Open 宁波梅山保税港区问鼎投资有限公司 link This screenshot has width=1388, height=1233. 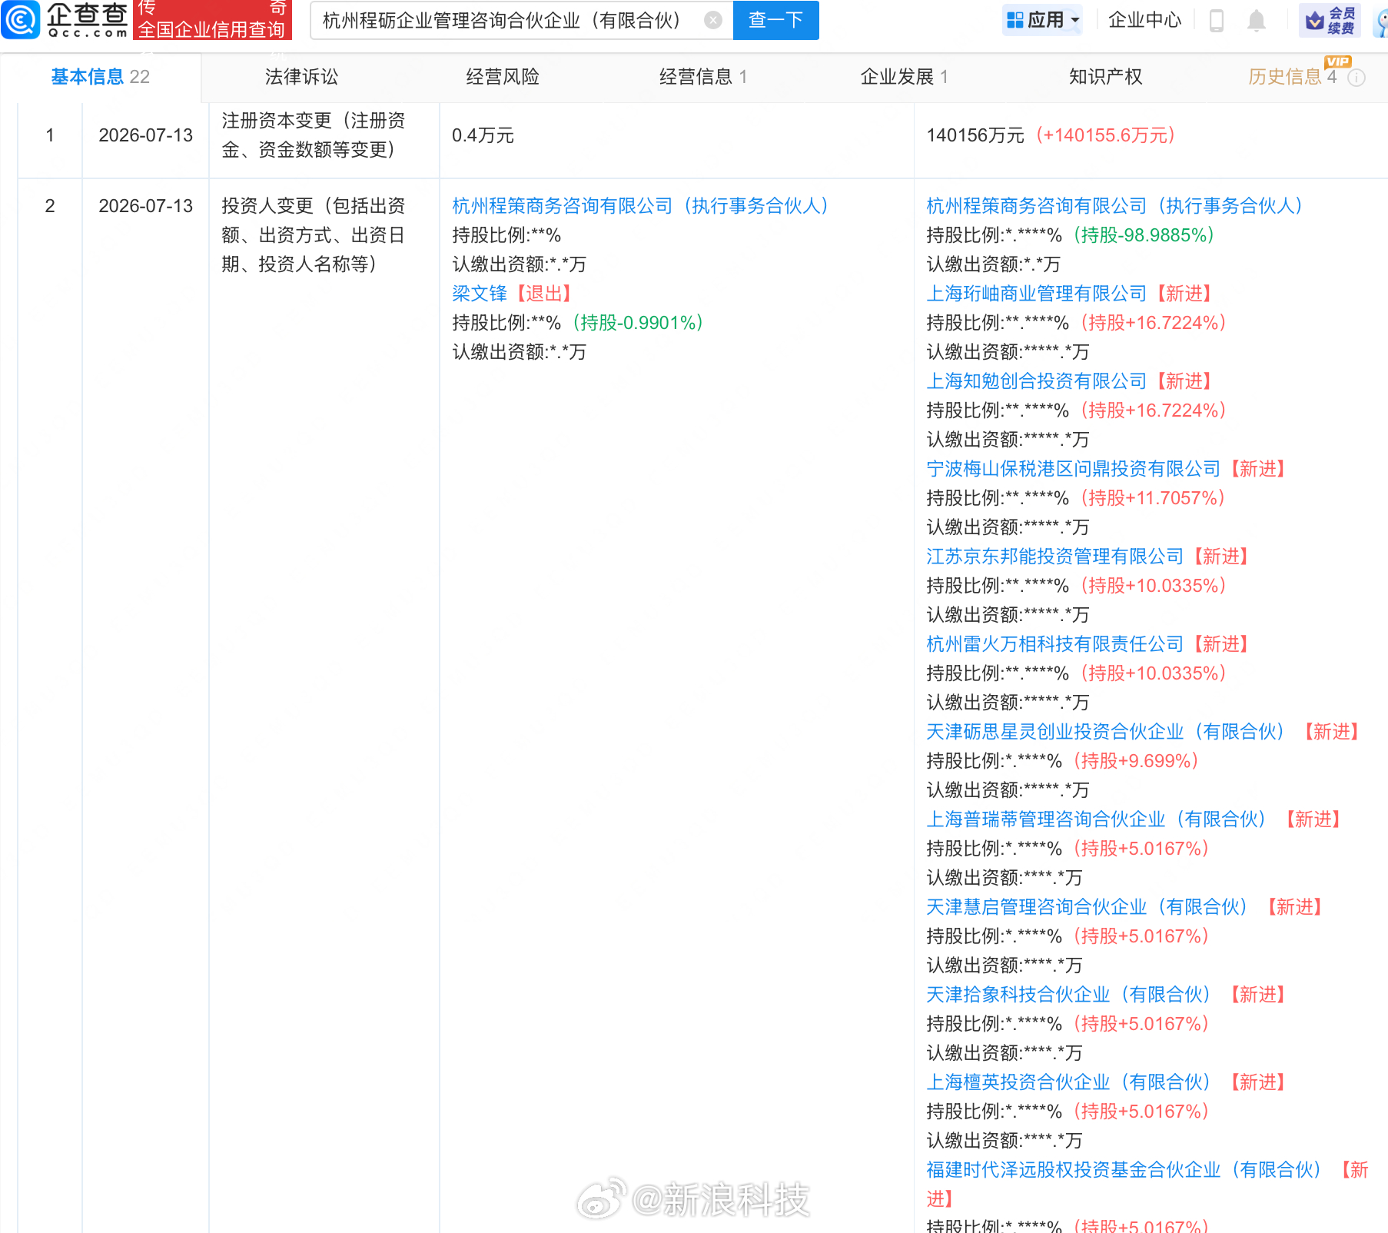pyautogui.click(x=1074, y=469)
